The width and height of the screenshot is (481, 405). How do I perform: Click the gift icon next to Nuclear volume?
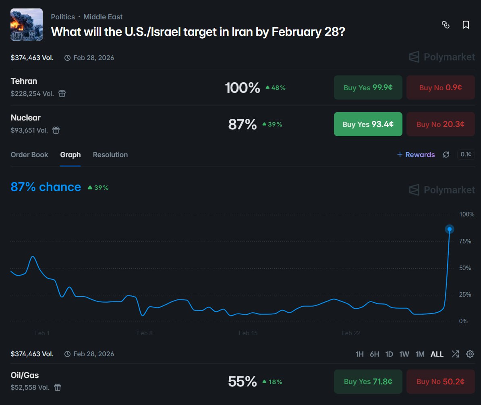pos(56,130)
